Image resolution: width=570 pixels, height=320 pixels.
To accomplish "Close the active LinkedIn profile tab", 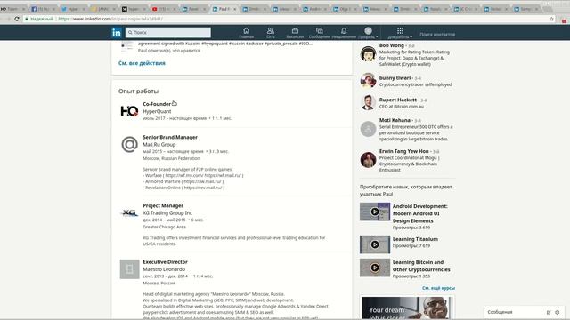I will click(x=235, y=9).
